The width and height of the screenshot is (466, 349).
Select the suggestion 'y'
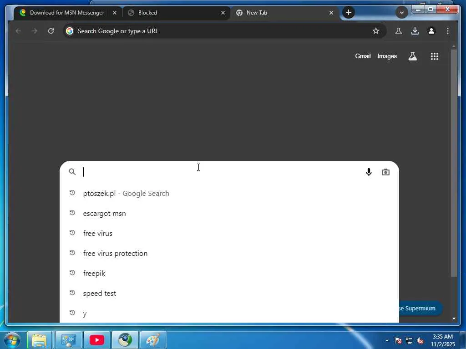[229, 313]
